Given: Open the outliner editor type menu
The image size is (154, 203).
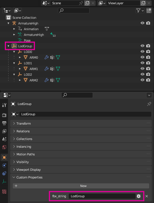Looking at the screenshot, I should [7, 11].
